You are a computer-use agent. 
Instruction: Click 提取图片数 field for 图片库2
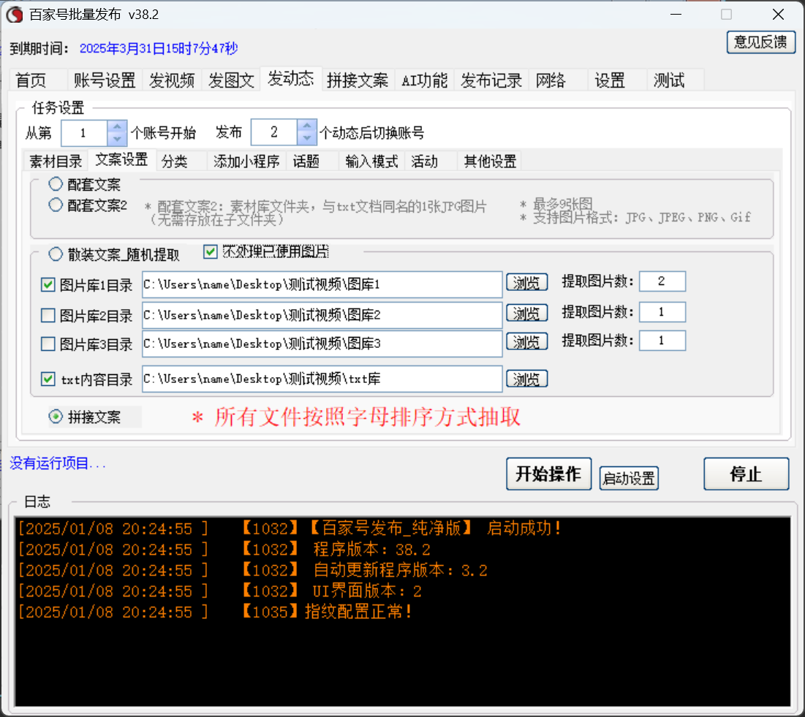662,312
